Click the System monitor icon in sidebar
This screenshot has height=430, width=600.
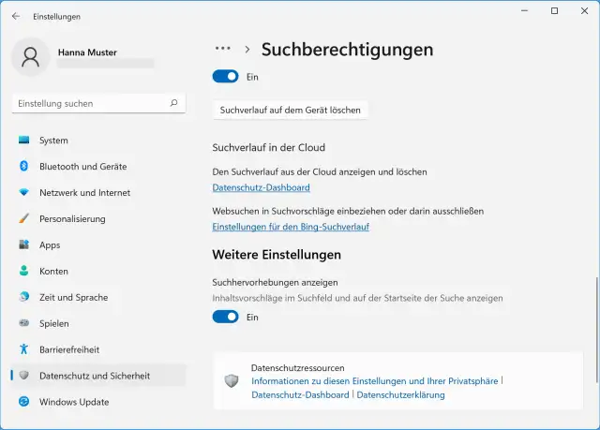coord(24,141)
